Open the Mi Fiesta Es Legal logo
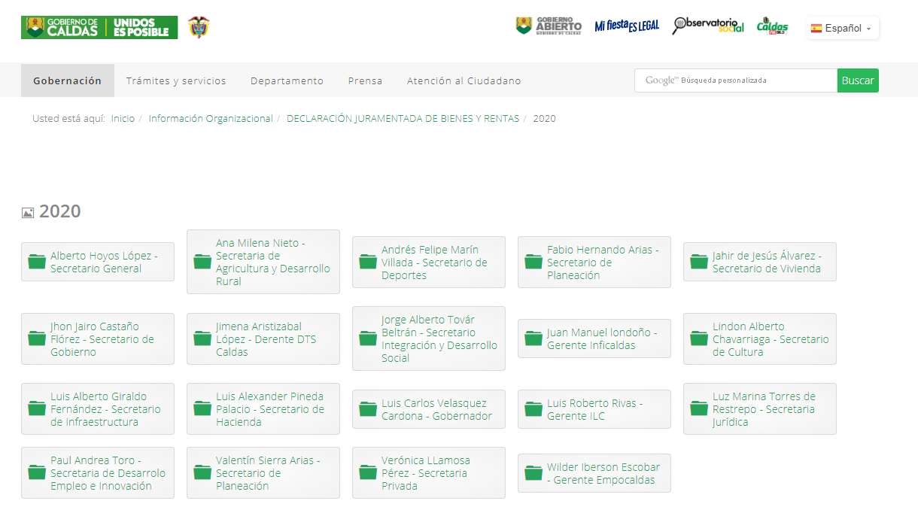 tap(626, 26)
